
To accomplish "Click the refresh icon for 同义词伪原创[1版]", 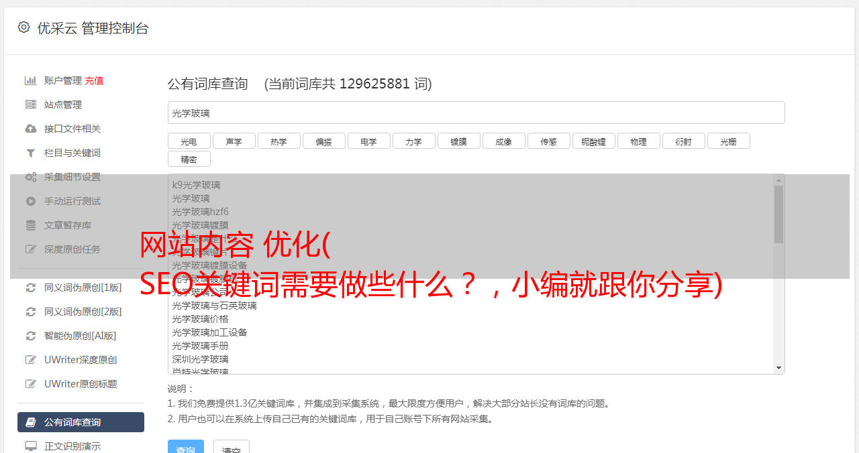I will click(31, 287).
